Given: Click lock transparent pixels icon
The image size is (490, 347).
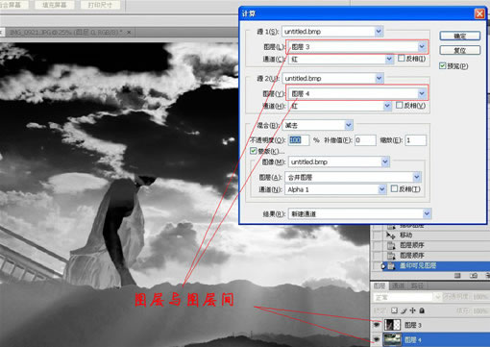Looking at the screenshot, I should [x=394, y=310].
